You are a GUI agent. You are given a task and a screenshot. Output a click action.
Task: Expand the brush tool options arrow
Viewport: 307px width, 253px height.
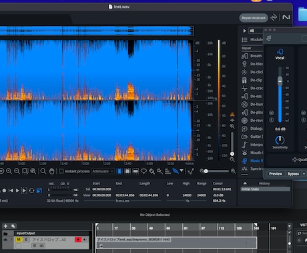(182, 170)
